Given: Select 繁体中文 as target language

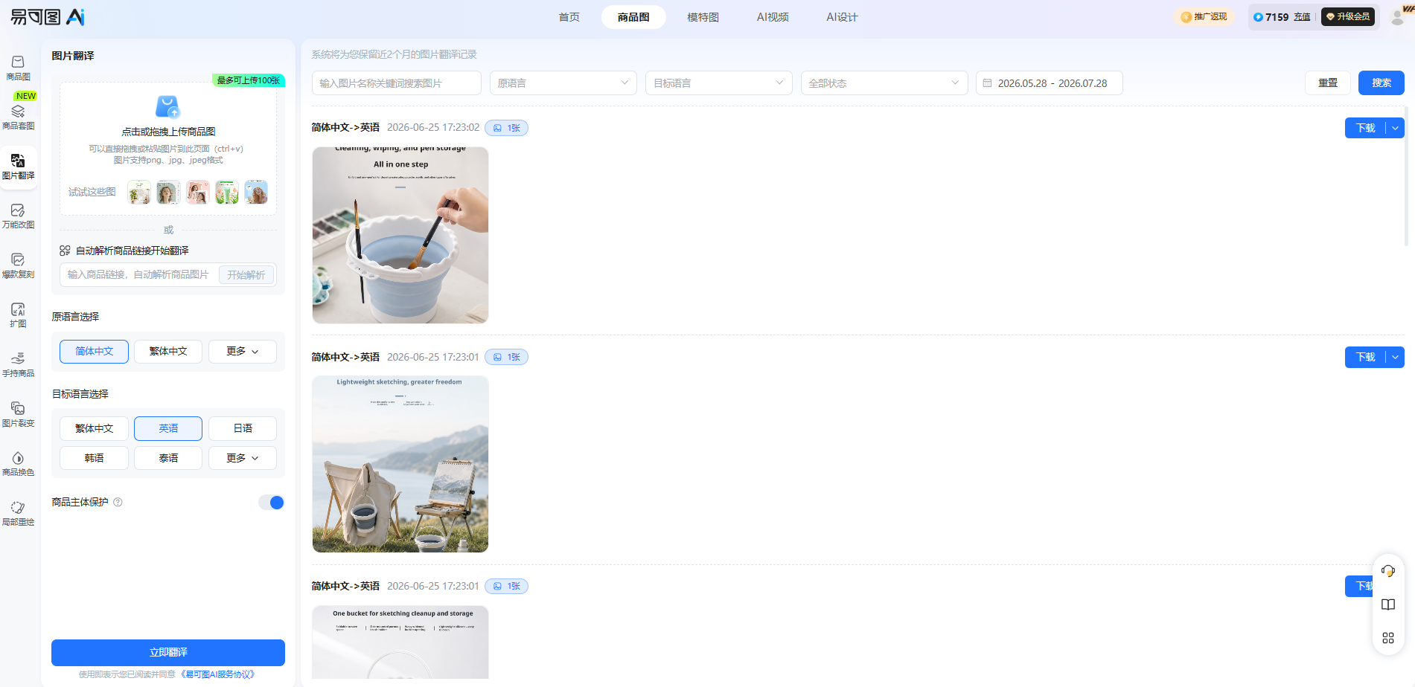Looking at the screenshot, I should point(95,428).
